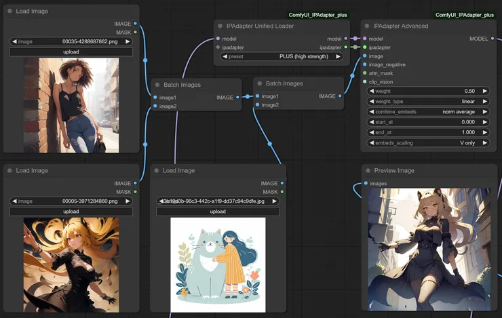This screenshot has height=318, width=502.
Task: Click image2 input port on right Batch Images
Action: click(257, 104)
